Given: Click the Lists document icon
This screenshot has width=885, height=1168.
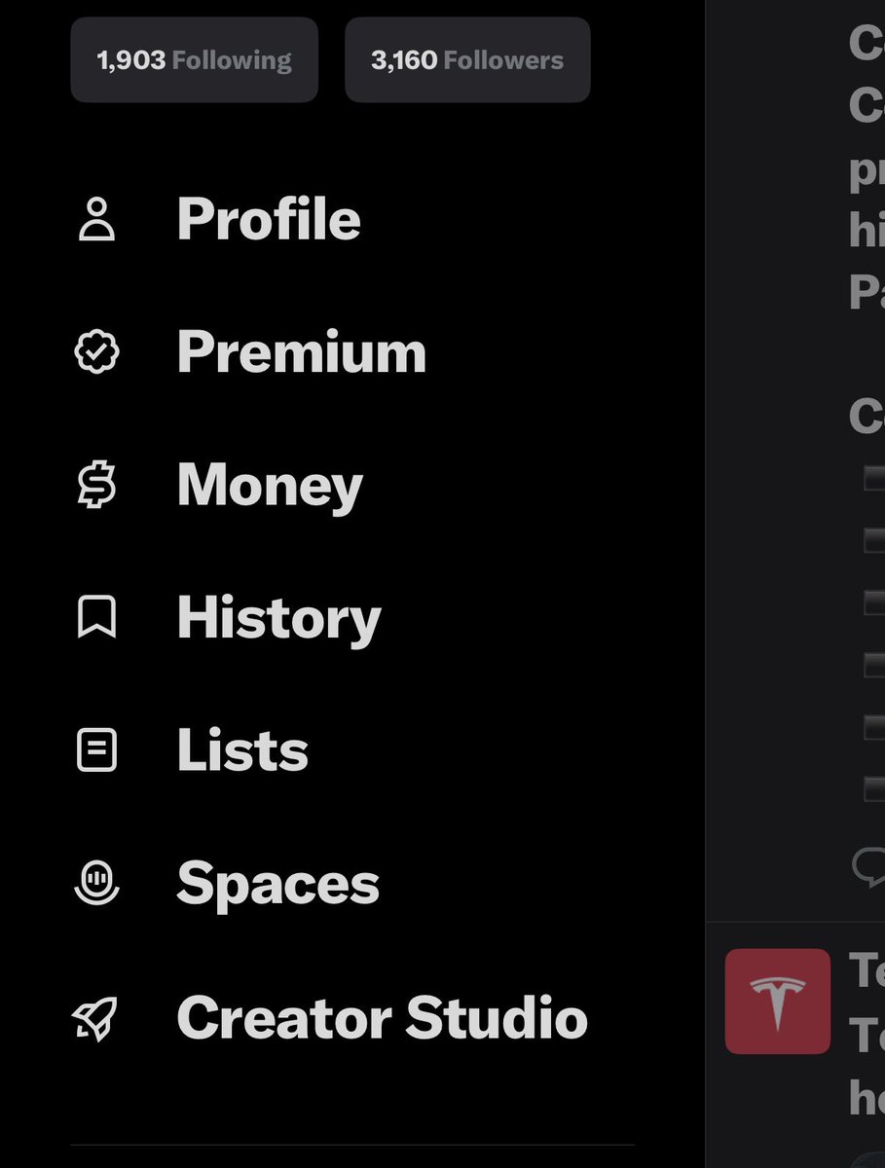Looking at the screenshot, I should click(x=96, y=751).
